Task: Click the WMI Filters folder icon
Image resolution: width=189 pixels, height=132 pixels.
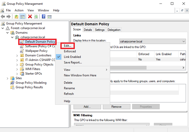Action: point(22,69)
